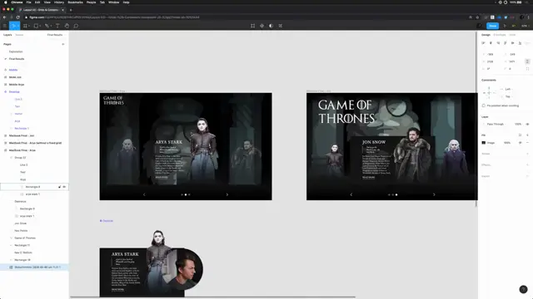533x299 pixels.
Task: Click the create component icon in toolbar
Action: point(262,26)
